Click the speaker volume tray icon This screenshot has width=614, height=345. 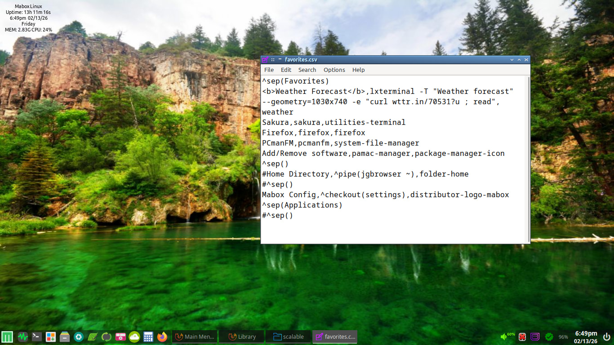pos(503,336)
